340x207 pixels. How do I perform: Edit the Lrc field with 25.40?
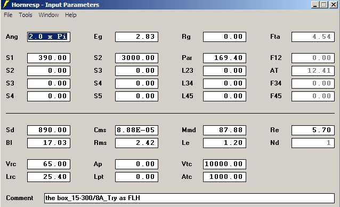49,177
